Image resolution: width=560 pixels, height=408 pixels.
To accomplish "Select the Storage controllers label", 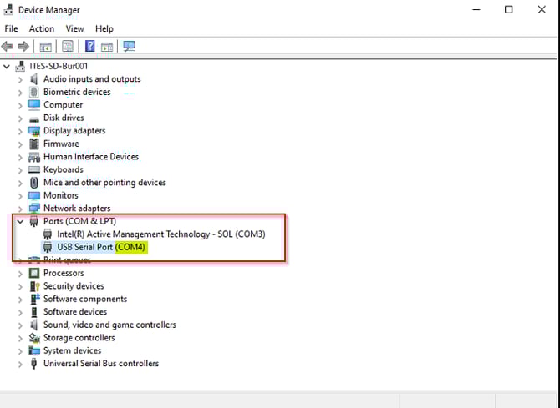I will click(79, 337).
